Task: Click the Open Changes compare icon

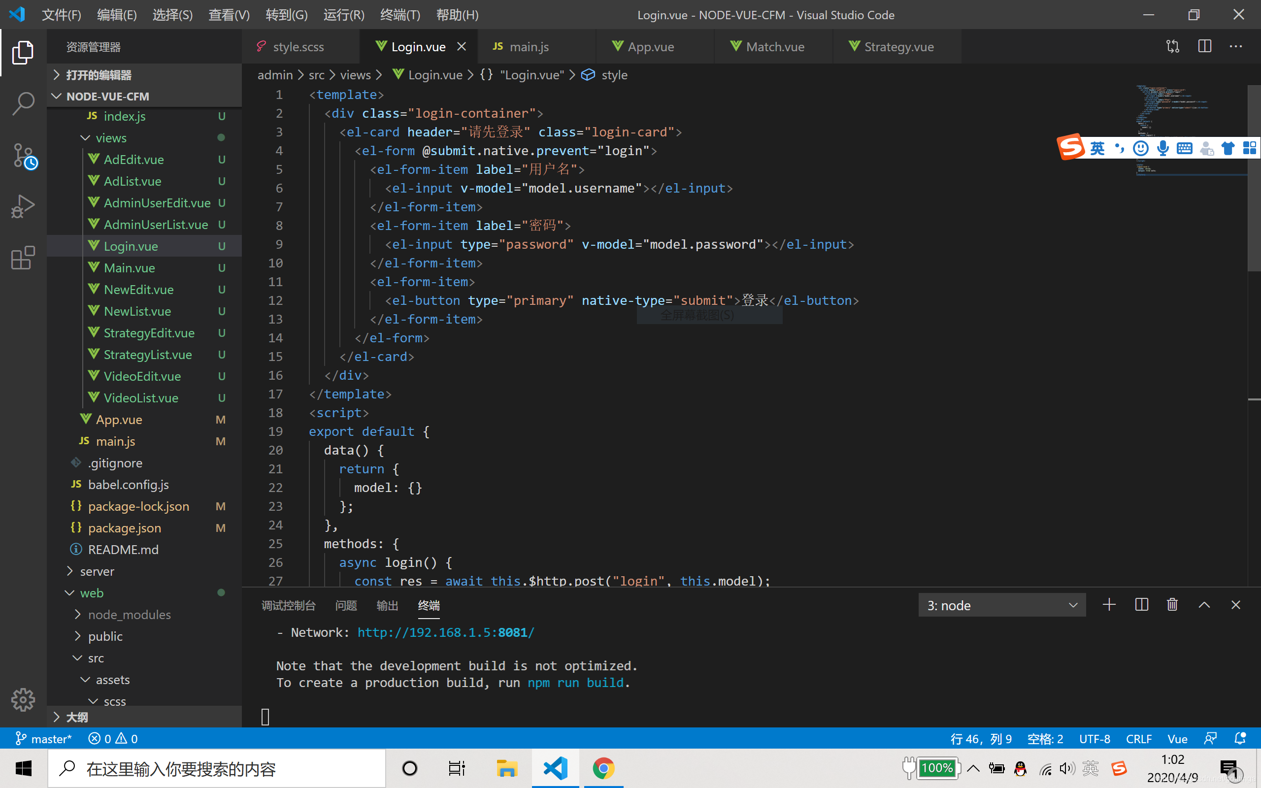Action: 1172,47
